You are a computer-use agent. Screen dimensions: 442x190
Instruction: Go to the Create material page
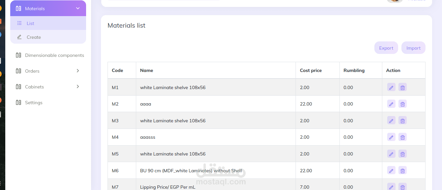[x=48, y=37]
